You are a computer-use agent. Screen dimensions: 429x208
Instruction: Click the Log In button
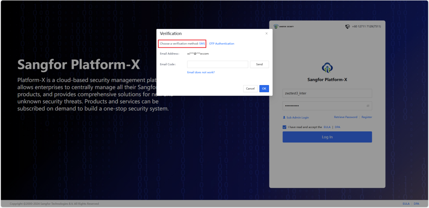327,137
